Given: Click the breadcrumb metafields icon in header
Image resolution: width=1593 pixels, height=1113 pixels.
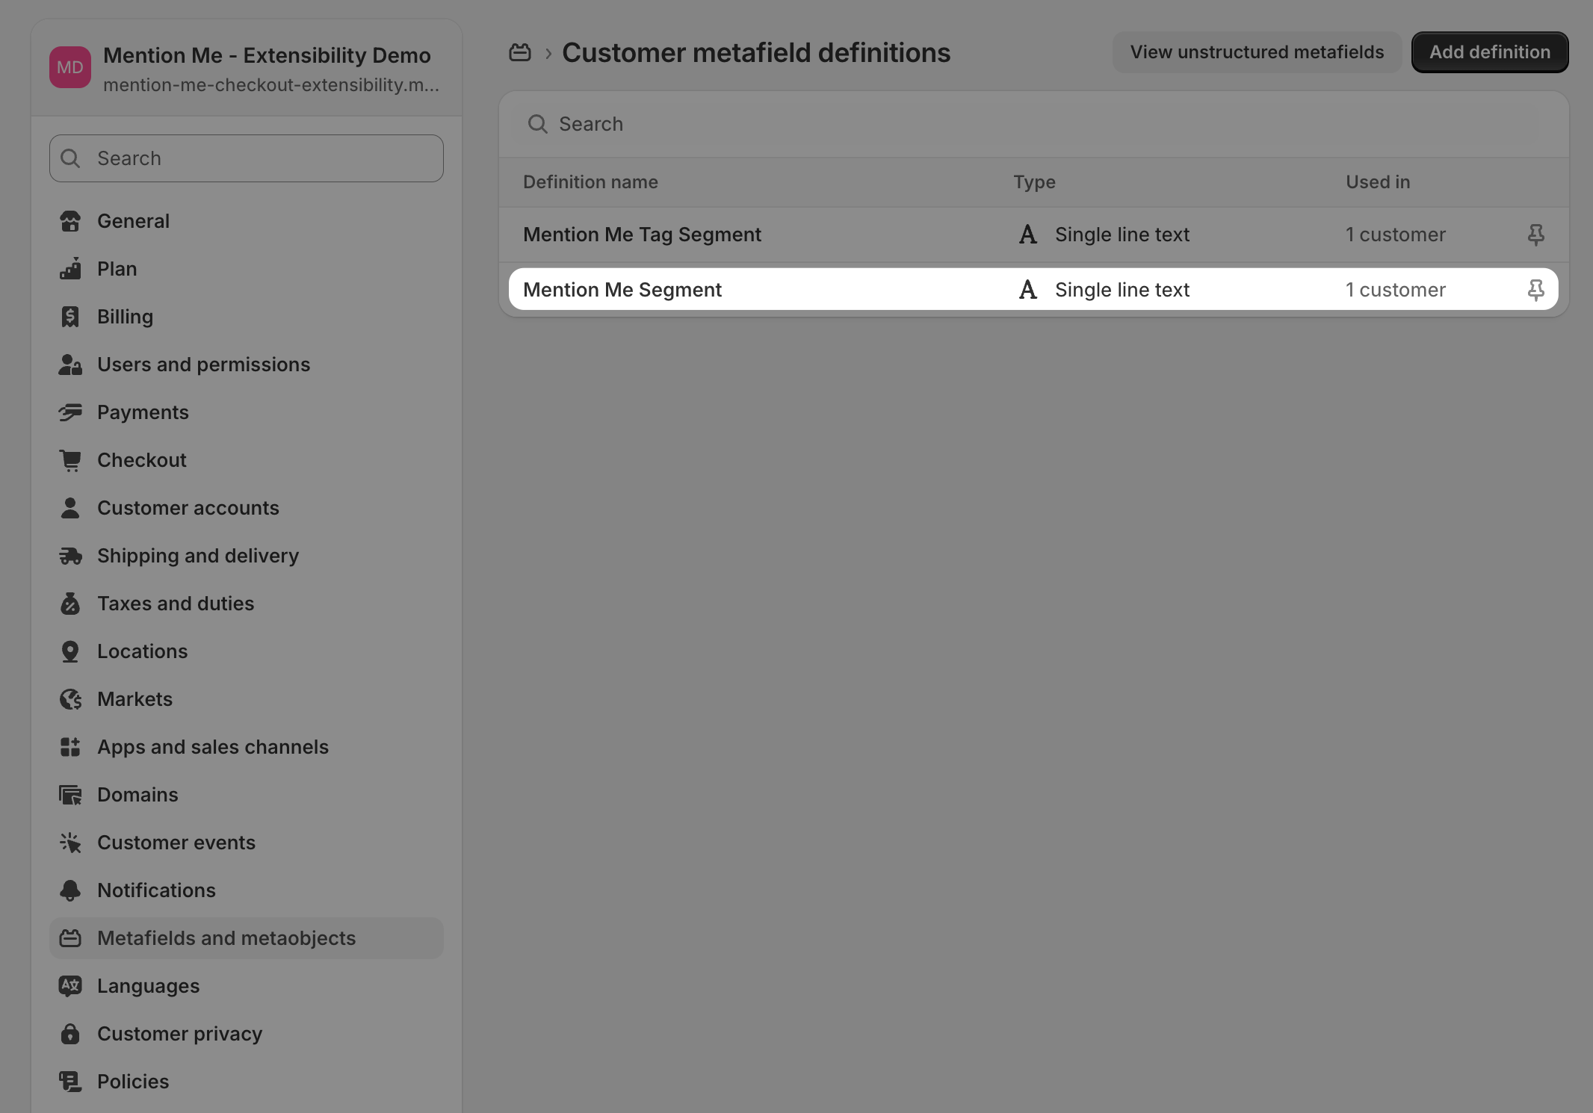Looking at the screenshot, I should coord(520,52).
